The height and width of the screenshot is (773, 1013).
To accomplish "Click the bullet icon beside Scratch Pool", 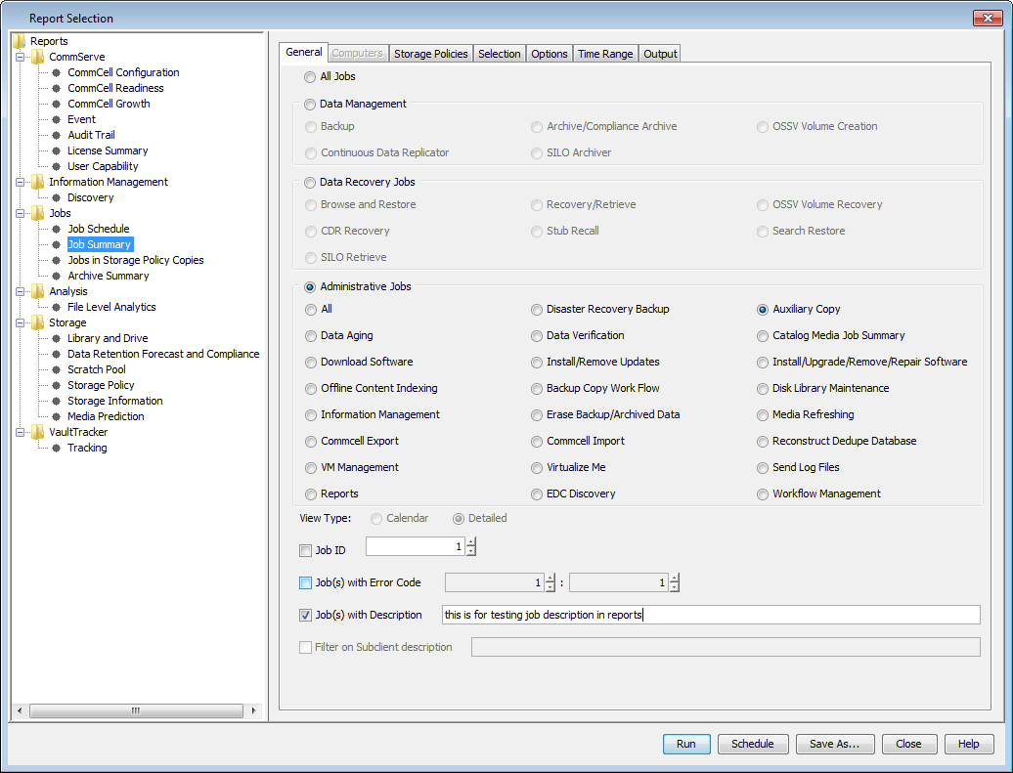I will click(x=56, y=369).
